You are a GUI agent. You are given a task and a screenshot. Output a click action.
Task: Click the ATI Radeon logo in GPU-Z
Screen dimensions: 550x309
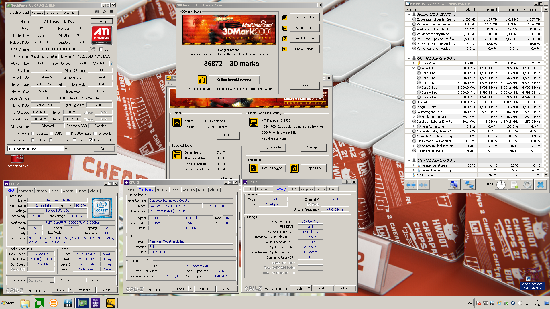click(102, 35)
